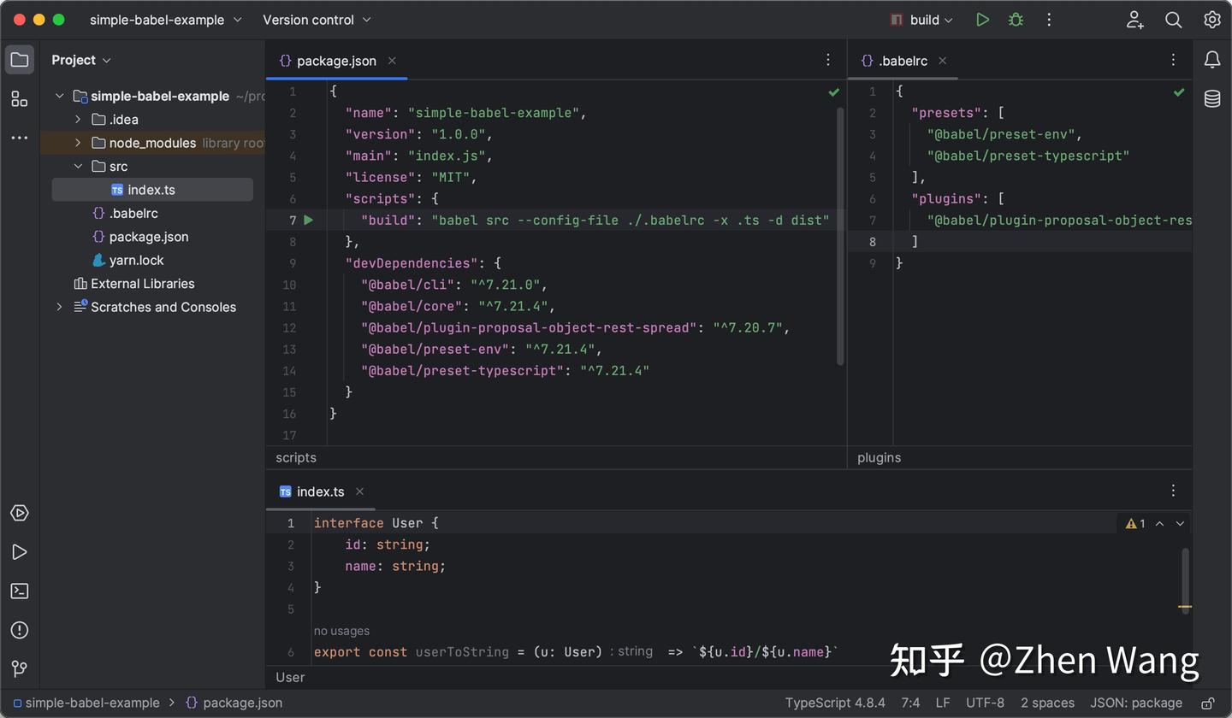Open the Git tool window icon

(19, 668)
